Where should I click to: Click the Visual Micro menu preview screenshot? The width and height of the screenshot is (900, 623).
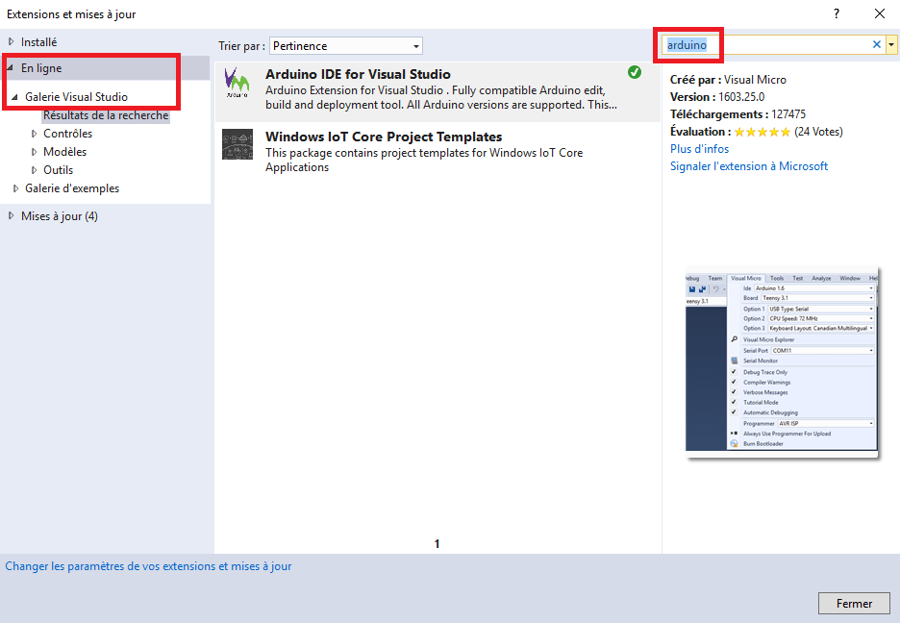coord(782,361)
